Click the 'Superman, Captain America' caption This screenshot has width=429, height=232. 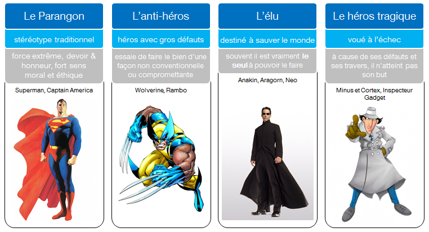[54, 90]
